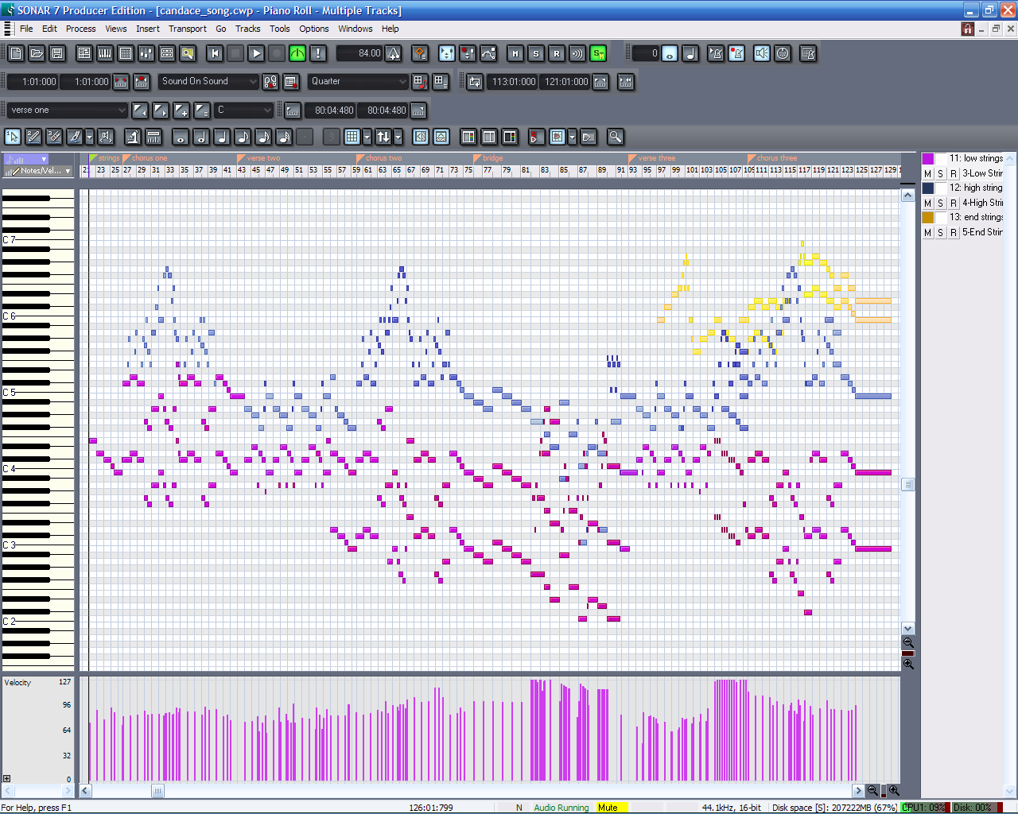Jump to the 'bridge' timeline marker
The width and height of the screenshot is (1018, 814).
point(488,158)
